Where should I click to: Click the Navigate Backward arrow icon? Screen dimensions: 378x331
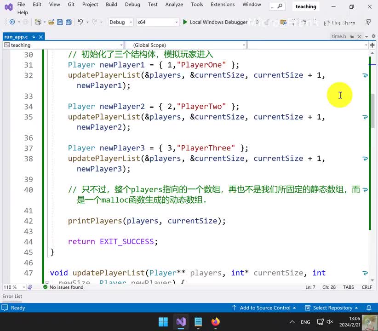tap(12, 22)
